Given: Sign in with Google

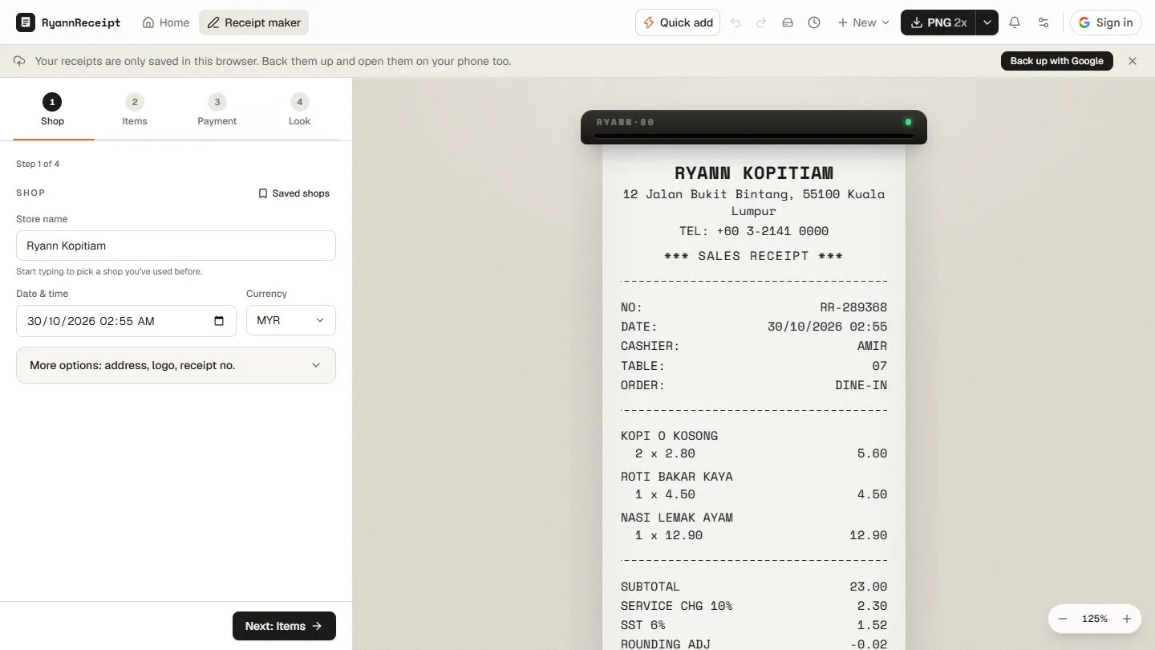Looking at the screenshot, I should point(1106,22).
